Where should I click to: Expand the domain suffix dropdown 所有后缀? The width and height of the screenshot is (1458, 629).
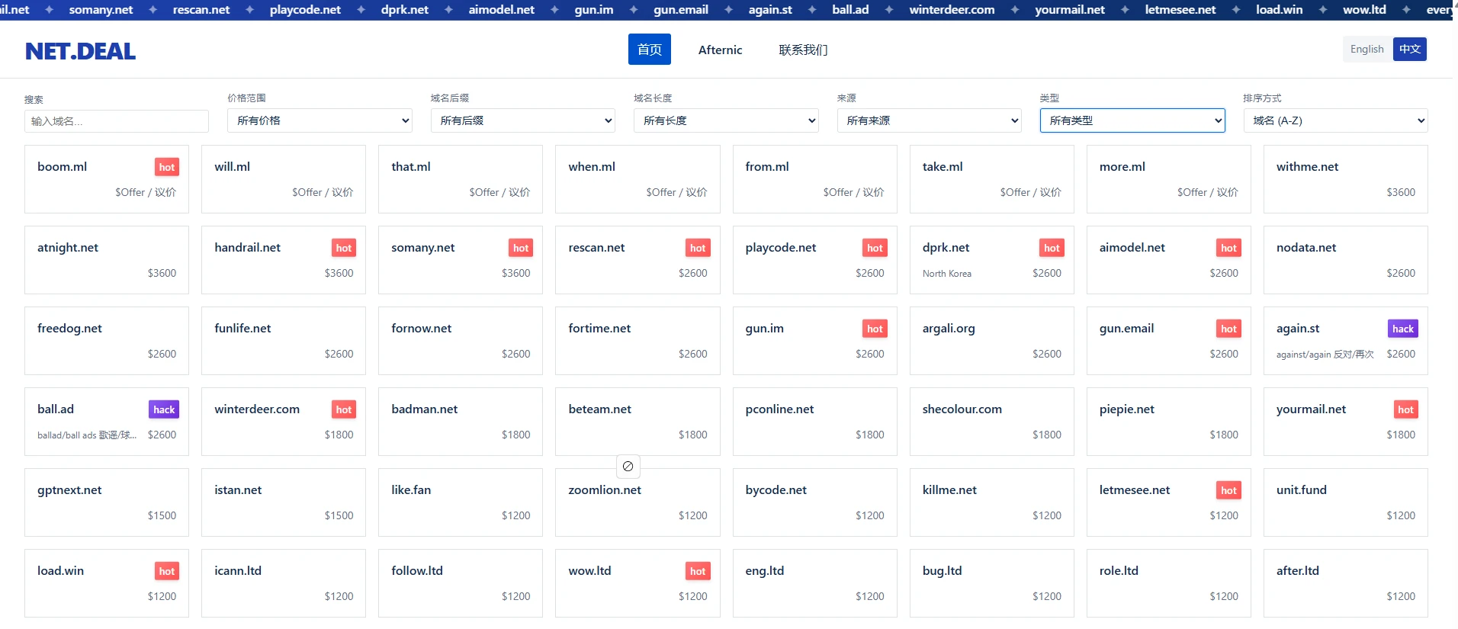(x=522, y=120)
